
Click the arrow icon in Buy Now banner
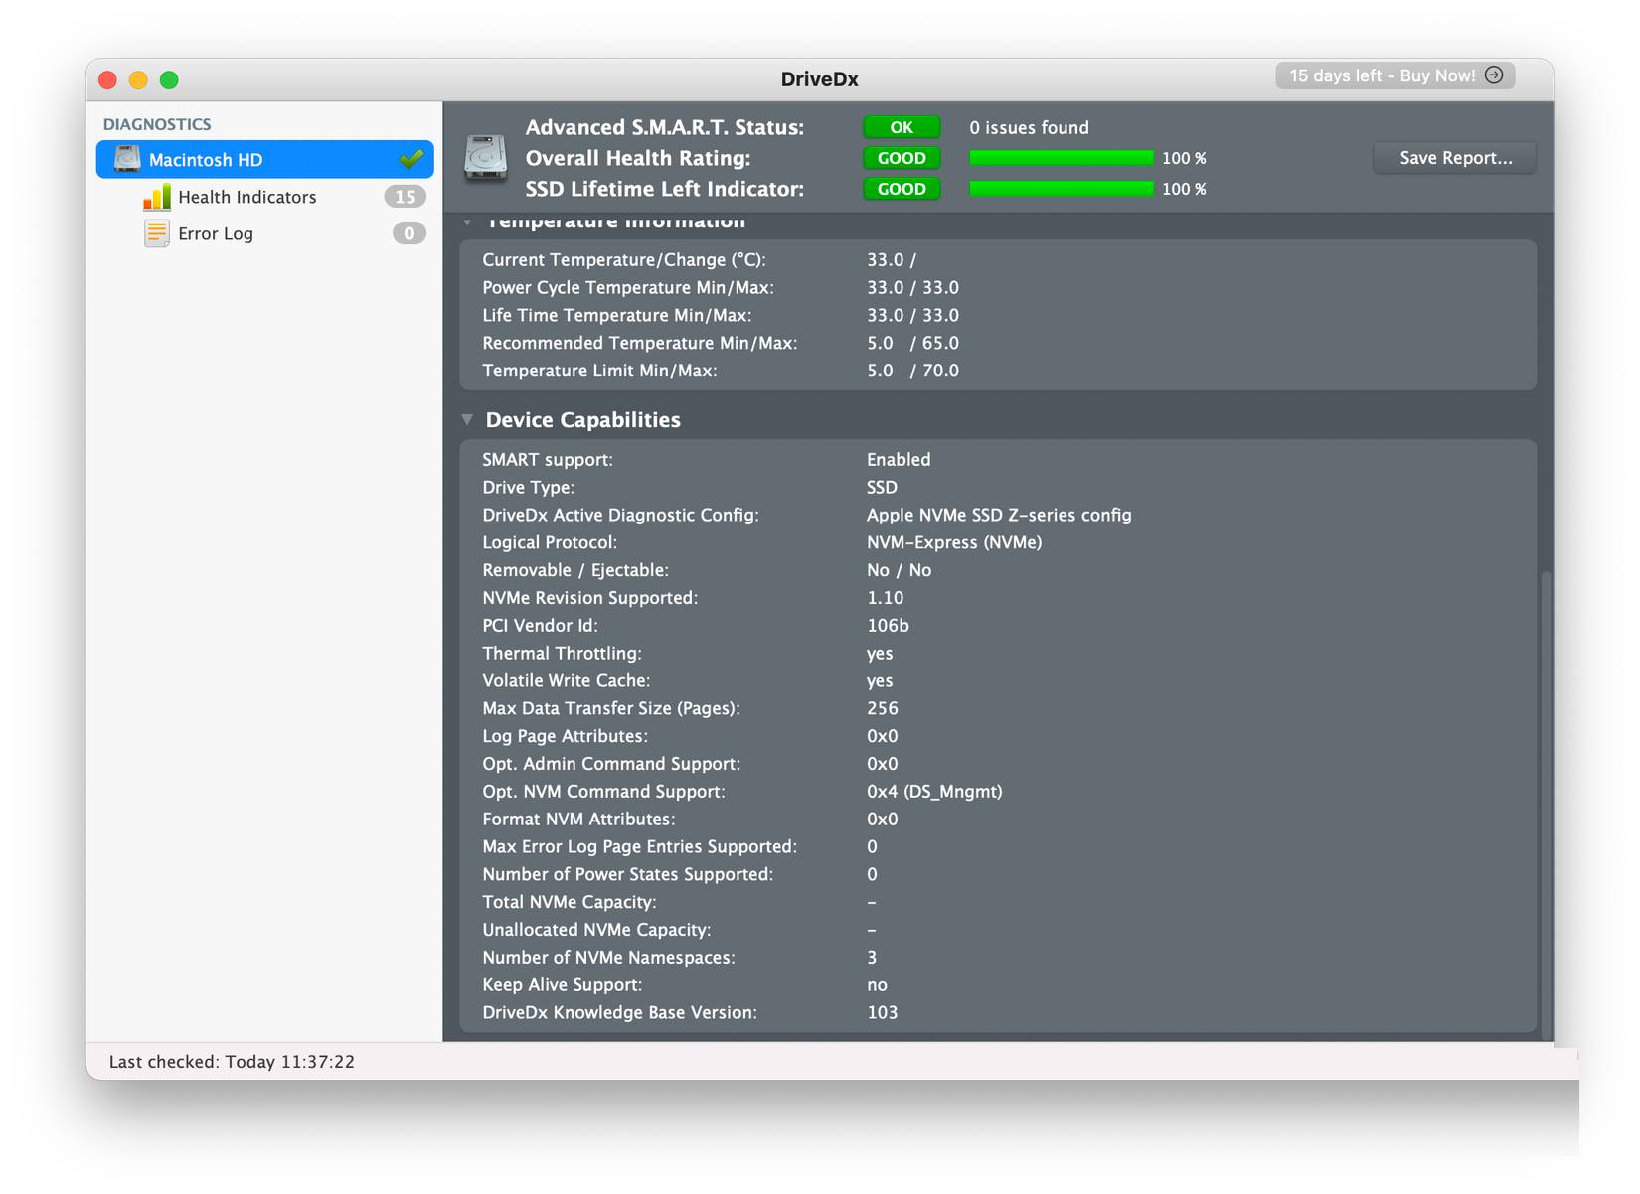pos(1494,75)
